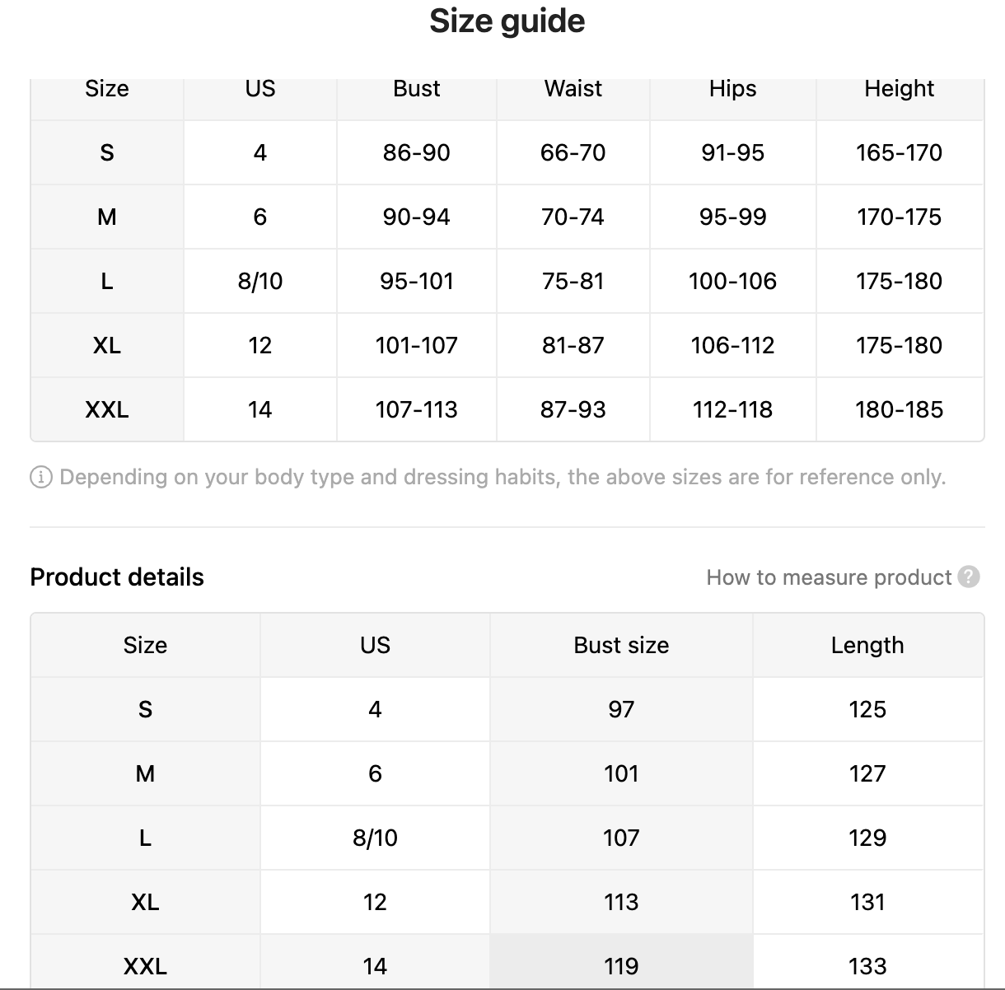1005x990 pixels.
Task: Click the question mark help icon
Action: click(970, 577)
